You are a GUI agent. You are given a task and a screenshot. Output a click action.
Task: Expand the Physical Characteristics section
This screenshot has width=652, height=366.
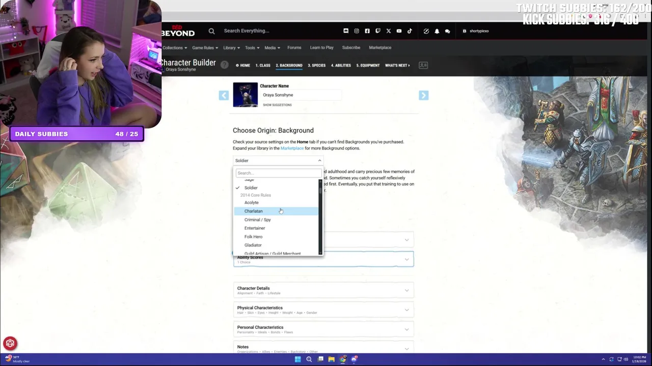pyautogui.click(x=323, y=310)
